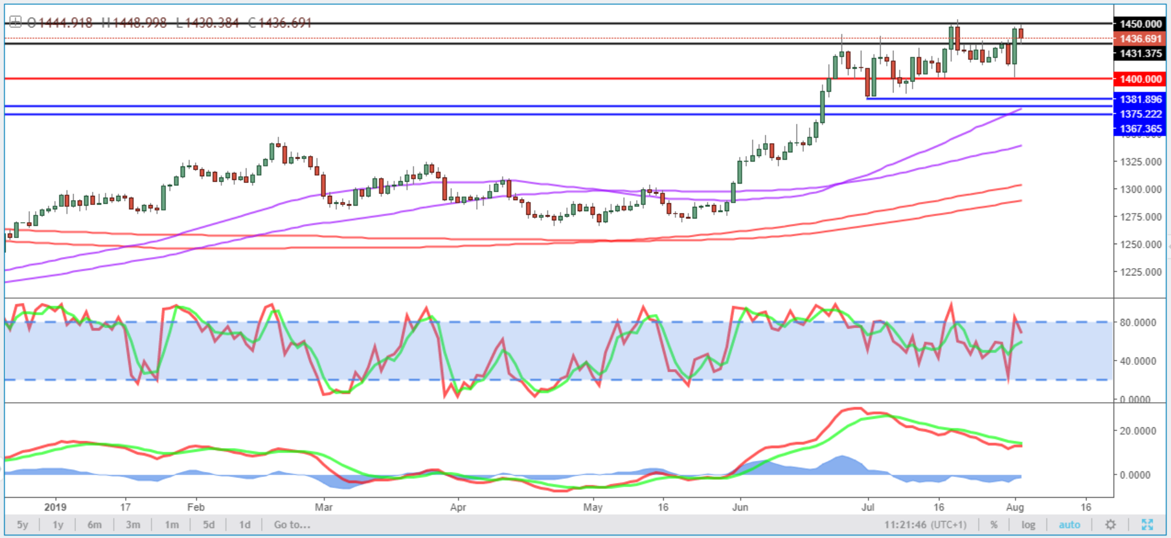Open the Go to... date dialog
The width and height of the screenshot is (1171, 538).
pyautogui.click(x=292, y=525)
